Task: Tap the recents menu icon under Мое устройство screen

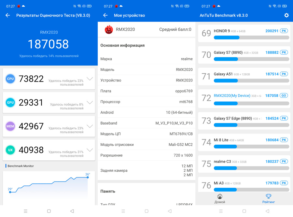Action: 123,211
